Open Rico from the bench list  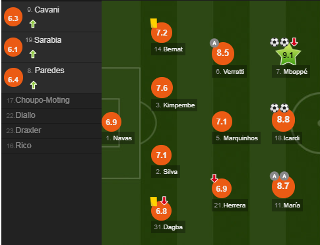(x=51, y=146)
